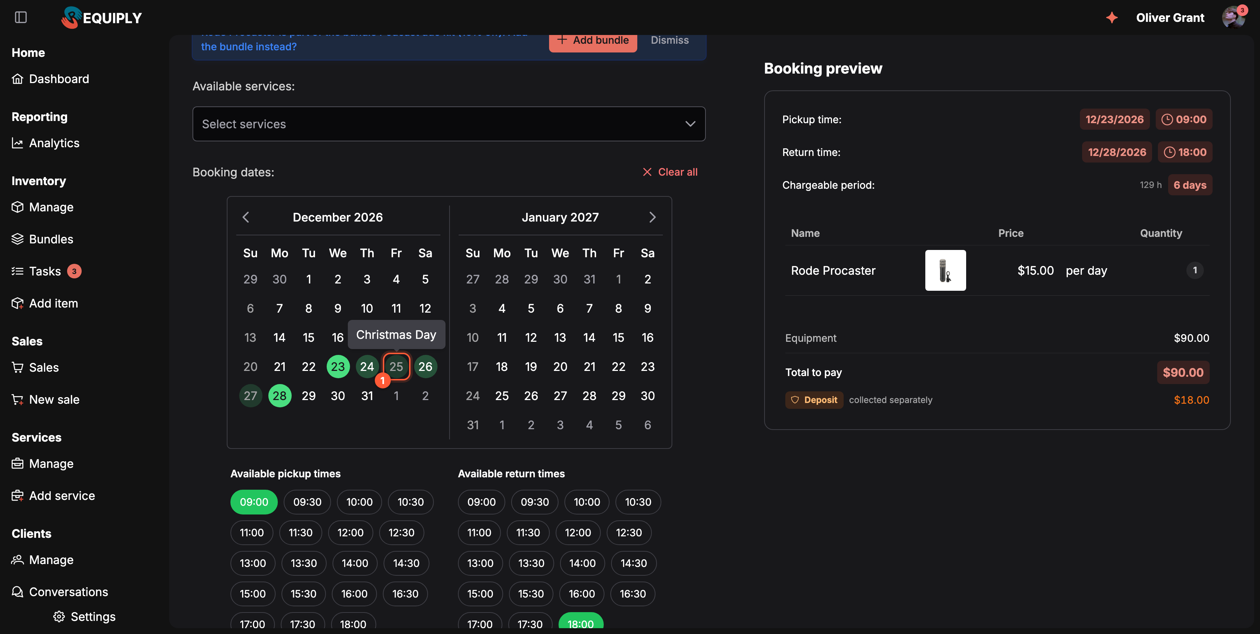Screen dimensions: 1260x634
Task: Click the Rode Procaster thumbnail
Action: pos(945,270)
